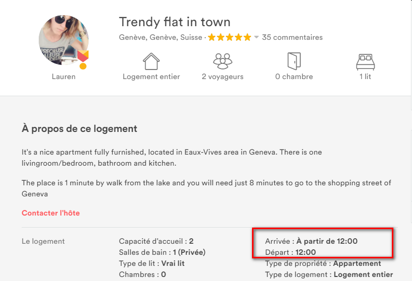Viewport: 412px width, 281px height.
Task: Click the Départ 12:00 text
Action: click(290, 252)
